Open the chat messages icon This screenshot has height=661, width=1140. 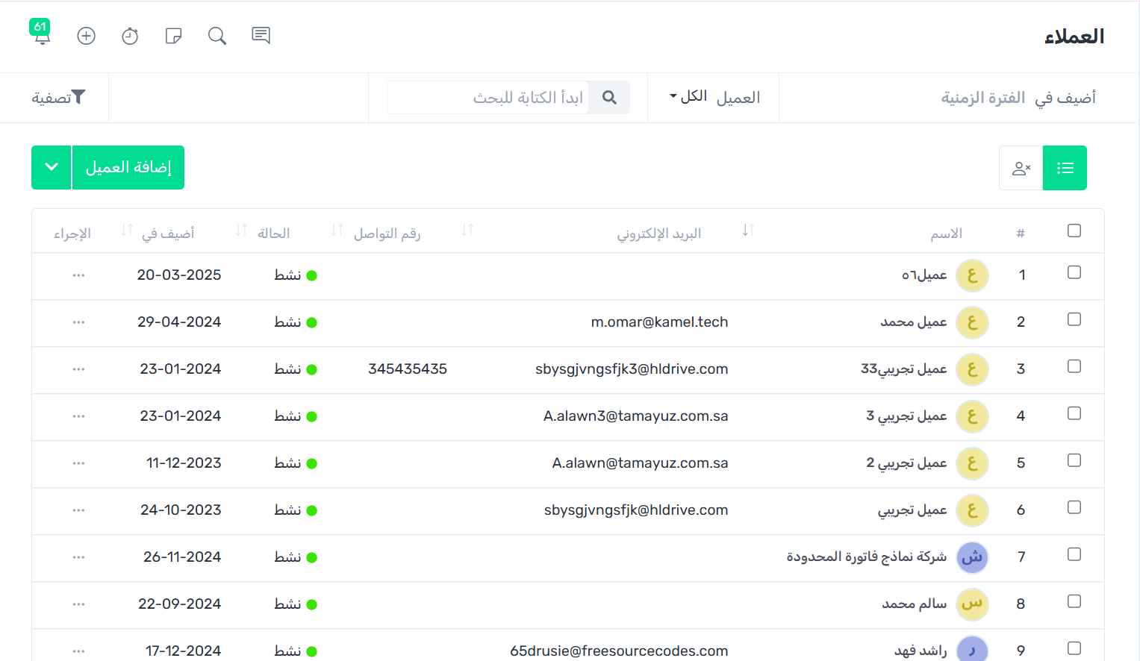[x=261, y=35]
